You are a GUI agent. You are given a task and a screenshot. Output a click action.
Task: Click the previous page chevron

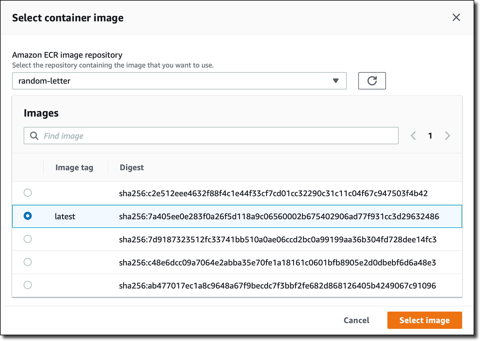413,136
